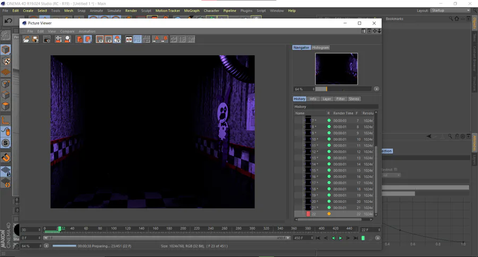Click round arrow button beside bottom zoom field
Screen dimensions: 478x257
[x=46, y=246]
